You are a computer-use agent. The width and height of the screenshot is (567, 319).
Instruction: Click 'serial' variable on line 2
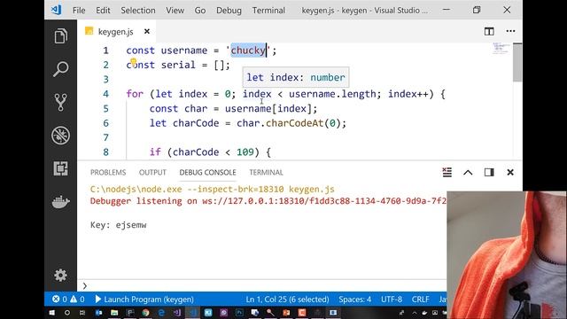178,65
